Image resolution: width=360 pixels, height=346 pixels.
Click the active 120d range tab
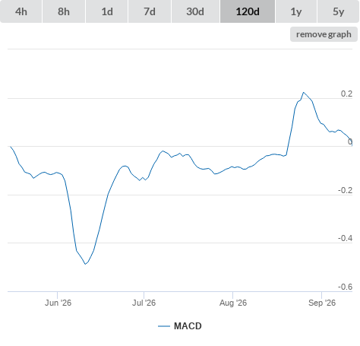248,11
